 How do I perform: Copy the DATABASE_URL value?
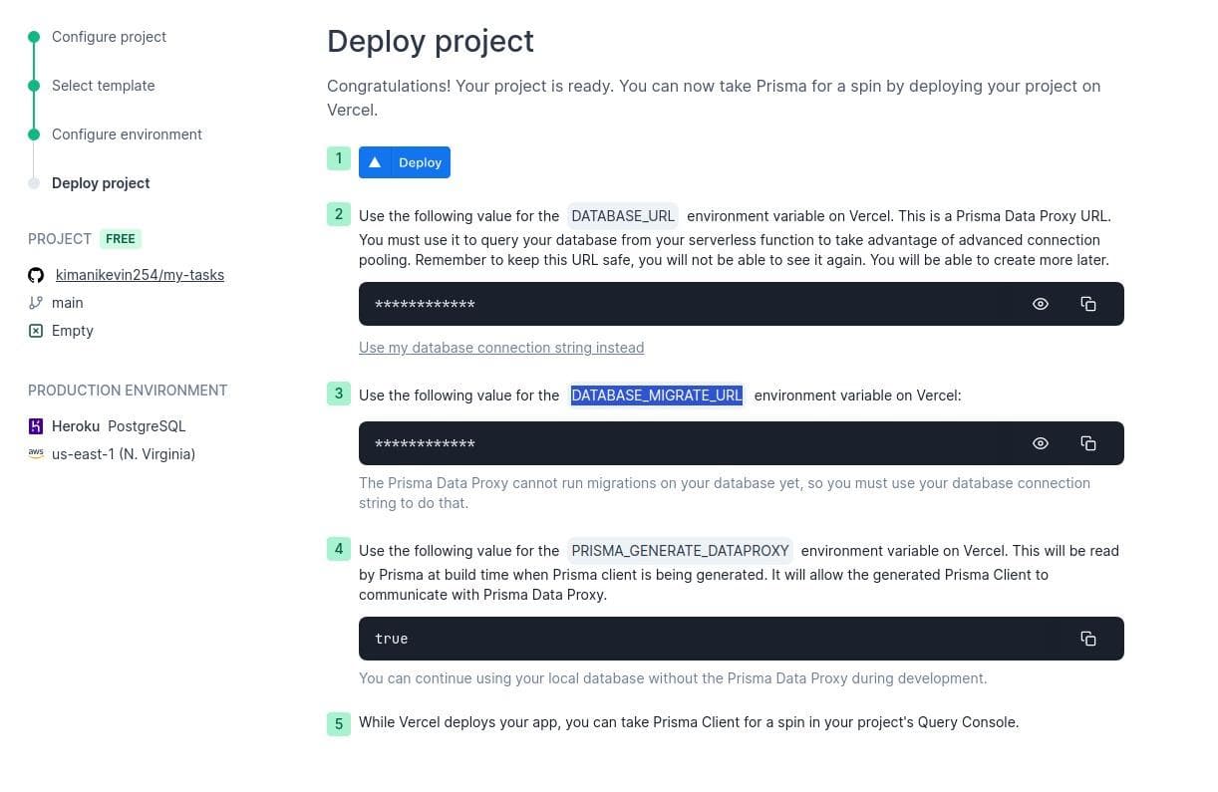coord(1088,304)
